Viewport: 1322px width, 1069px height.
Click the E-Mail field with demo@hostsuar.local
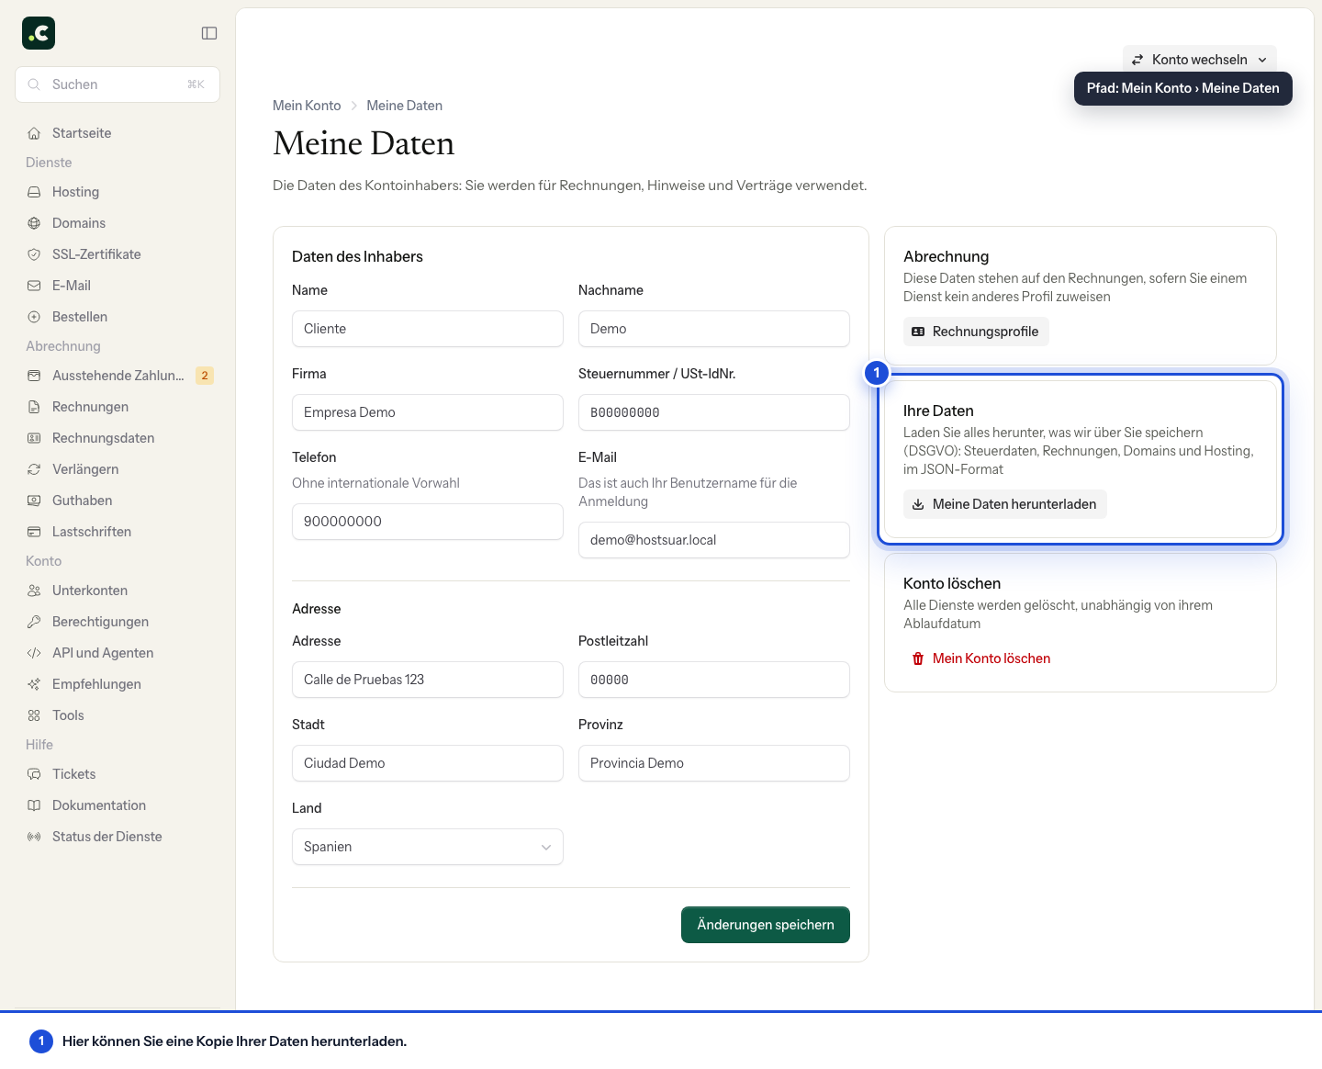click(x=714, y=540)
